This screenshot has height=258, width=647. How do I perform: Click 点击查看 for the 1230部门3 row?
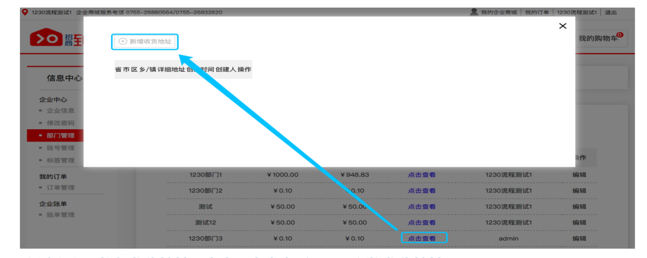[x=422, y=238]
